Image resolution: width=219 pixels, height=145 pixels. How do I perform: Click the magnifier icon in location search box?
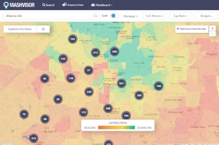click(x=96, y=16)
